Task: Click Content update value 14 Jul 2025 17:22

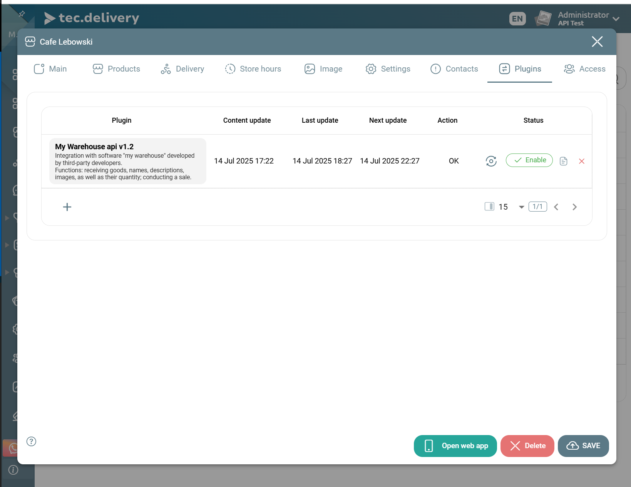Action: coord(244,161)
